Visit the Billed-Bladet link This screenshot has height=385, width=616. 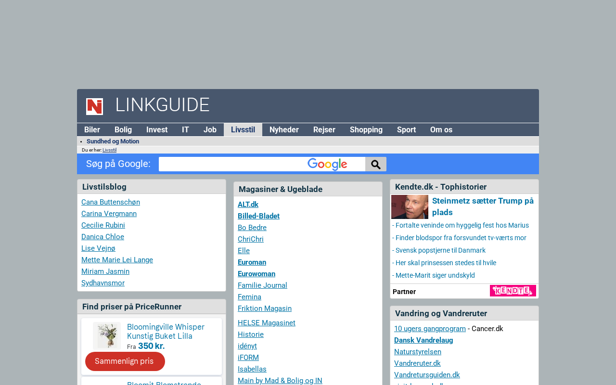(258, 216)
